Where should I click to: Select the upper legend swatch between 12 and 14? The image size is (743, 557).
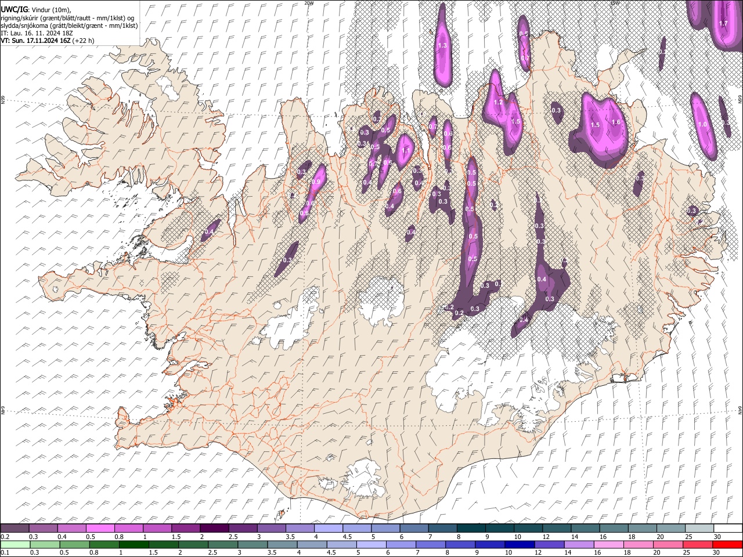(556, 529)
